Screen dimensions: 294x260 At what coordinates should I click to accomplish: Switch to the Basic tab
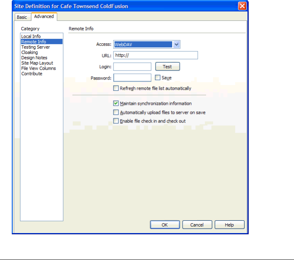click(22, 17)
